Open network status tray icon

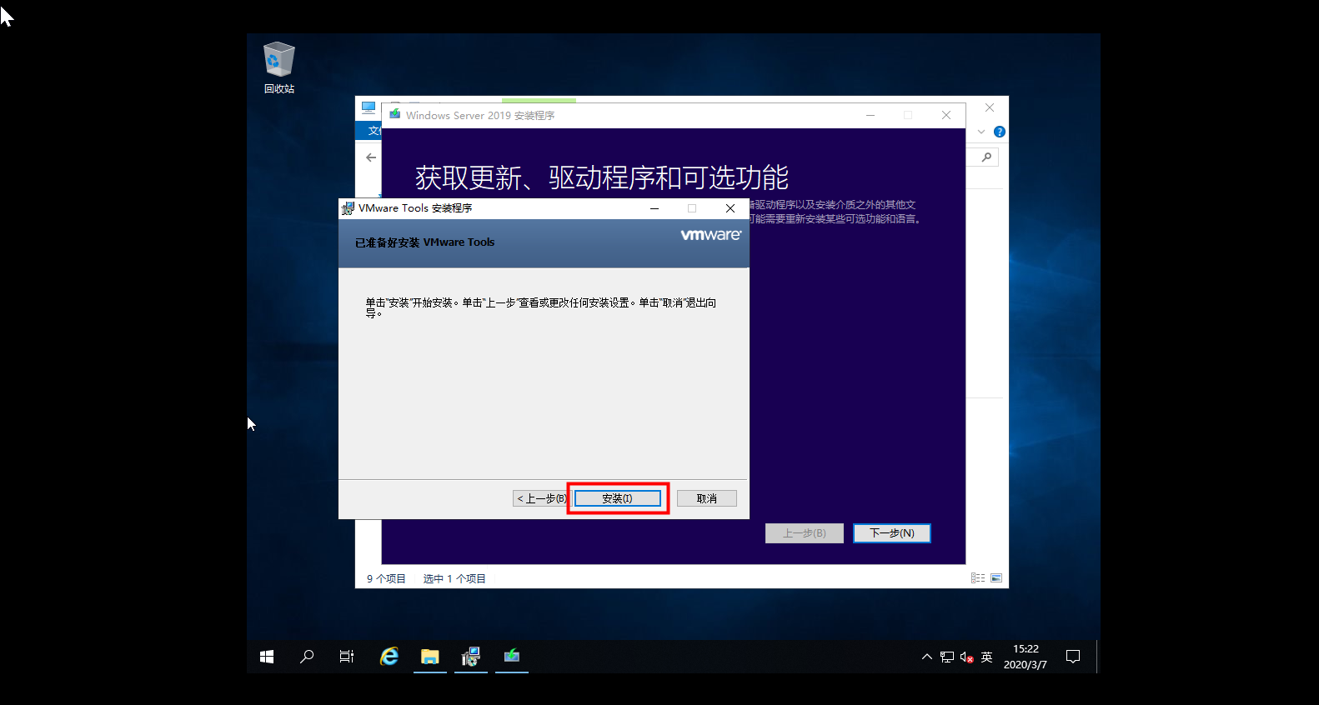pyautogui.click(x=947, y=657)
